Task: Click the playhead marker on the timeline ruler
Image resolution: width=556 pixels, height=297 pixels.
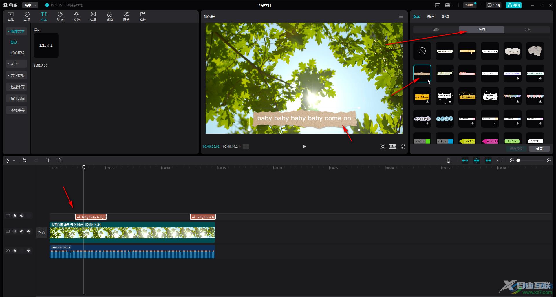Action: 84,167
